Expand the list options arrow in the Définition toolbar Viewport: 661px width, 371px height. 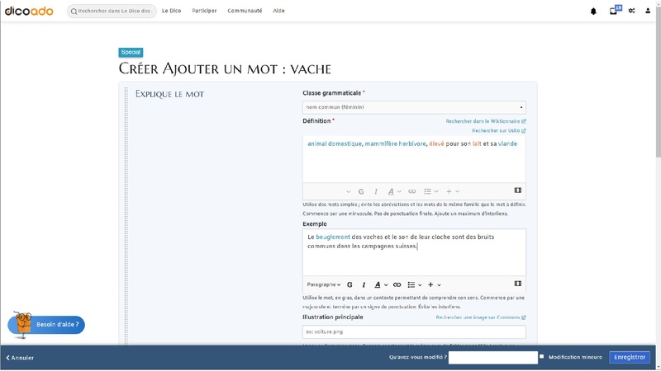436,192
